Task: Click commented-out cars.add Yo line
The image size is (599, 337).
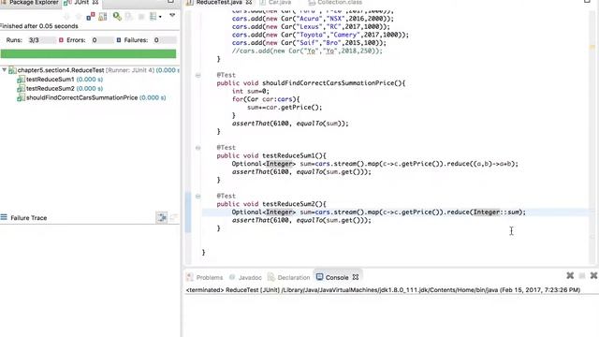Action: (x=307, y=51)
